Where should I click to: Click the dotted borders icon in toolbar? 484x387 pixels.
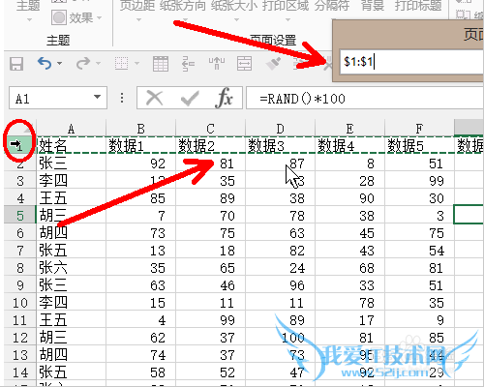click(122, 63)
